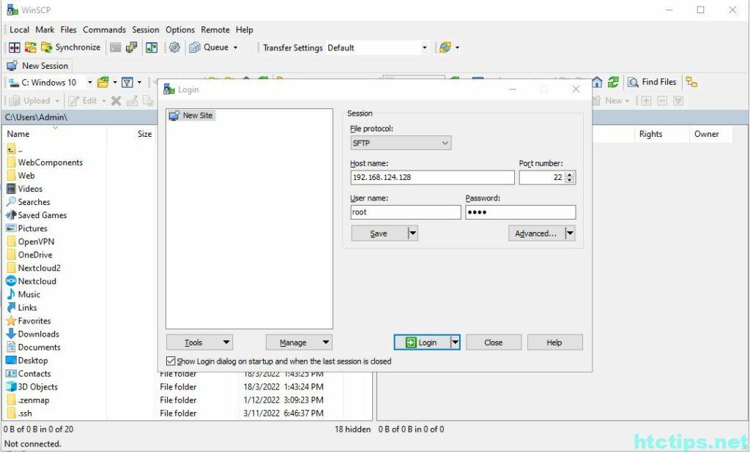Click the Synchronize toolbar button
The image size is (750, 453).
click(71, 48)
